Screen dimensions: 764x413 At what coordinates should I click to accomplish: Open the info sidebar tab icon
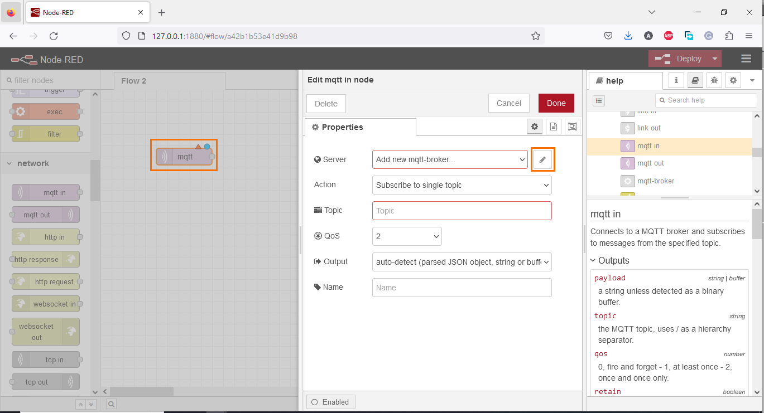(x=676, y=81)
